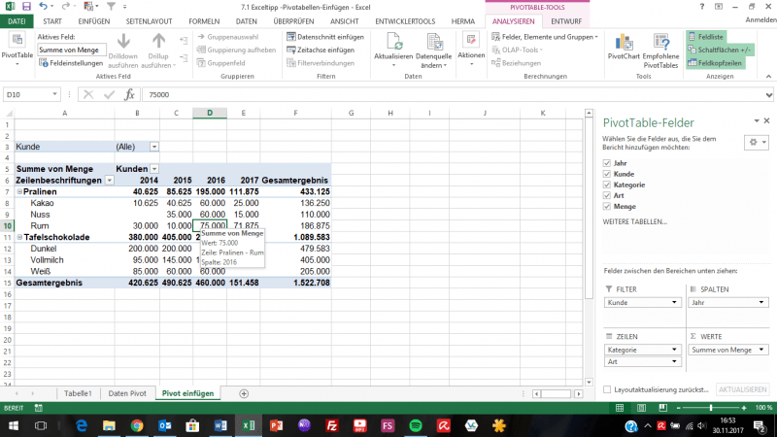
Task: Open Kunde dropdown in FILTER area
Action: pos(674,302)
